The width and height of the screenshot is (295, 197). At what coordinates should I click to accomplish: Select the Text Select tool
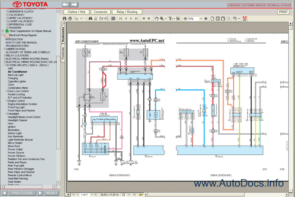coord(171,18)
